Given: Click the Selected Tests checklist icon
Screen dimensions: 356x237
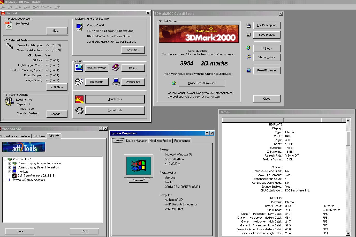Looking at the screenshot, I should coord(9,46).
